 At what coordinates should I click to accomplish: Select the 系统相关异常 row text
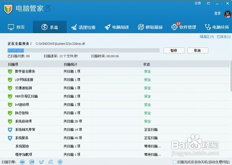point(25,130)
